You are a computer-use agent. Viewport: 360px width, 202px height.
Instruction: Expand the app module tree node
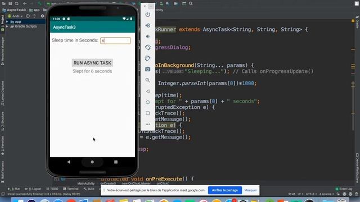[7, 21]
